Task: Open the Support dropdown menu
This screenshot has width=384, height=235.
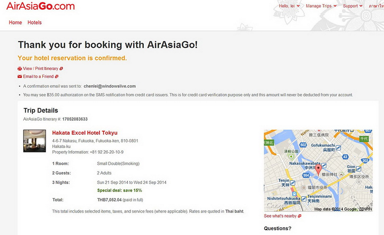Action: 353,6
